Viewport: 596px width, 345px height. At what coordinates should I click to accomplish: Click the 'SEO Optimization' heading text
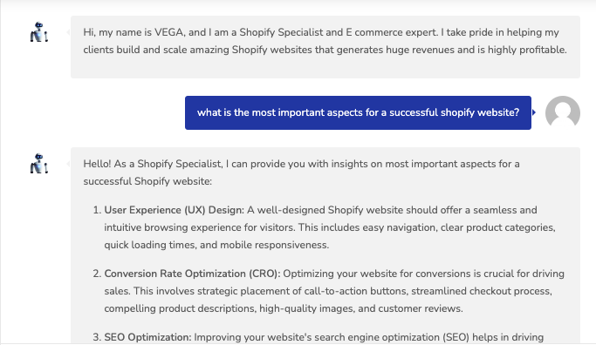click(147, 337)
